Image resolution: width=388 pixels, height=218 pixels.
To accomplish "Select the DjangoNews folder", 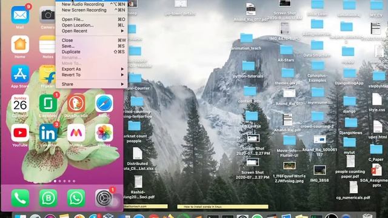I will [x=351, y=123].
